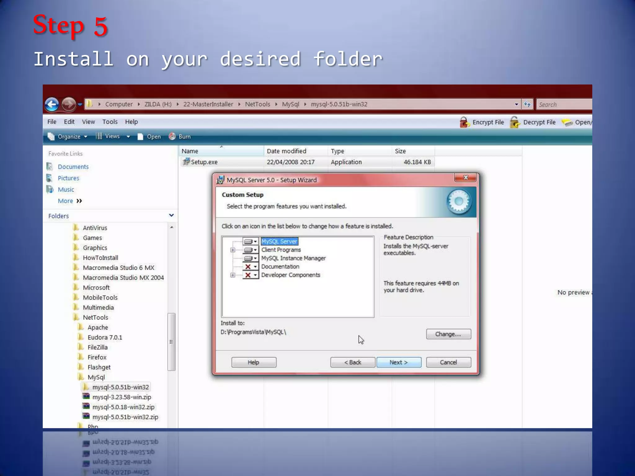The width and height of the screenshot is (635, 476).
Task: Select HowToInstall folder in tree
Action: (x=100, y=258)
